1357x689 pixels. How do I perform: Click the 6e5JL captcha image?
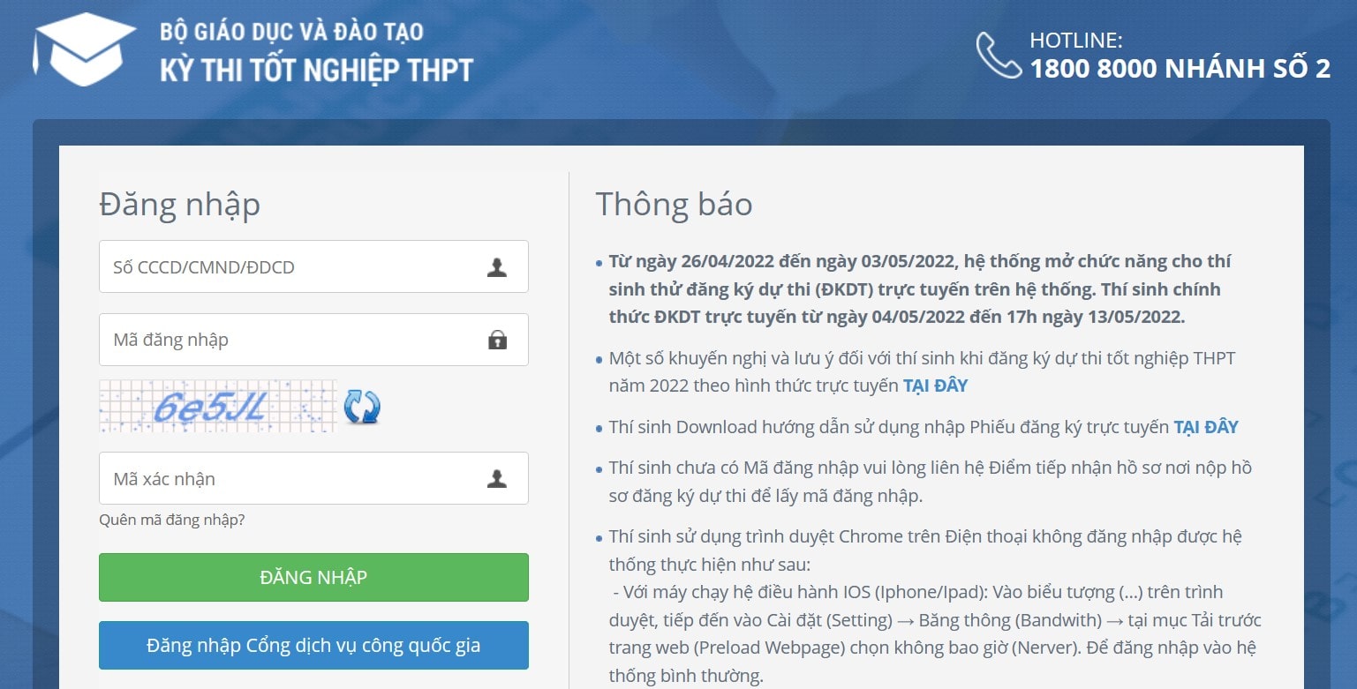pos(218,406)
